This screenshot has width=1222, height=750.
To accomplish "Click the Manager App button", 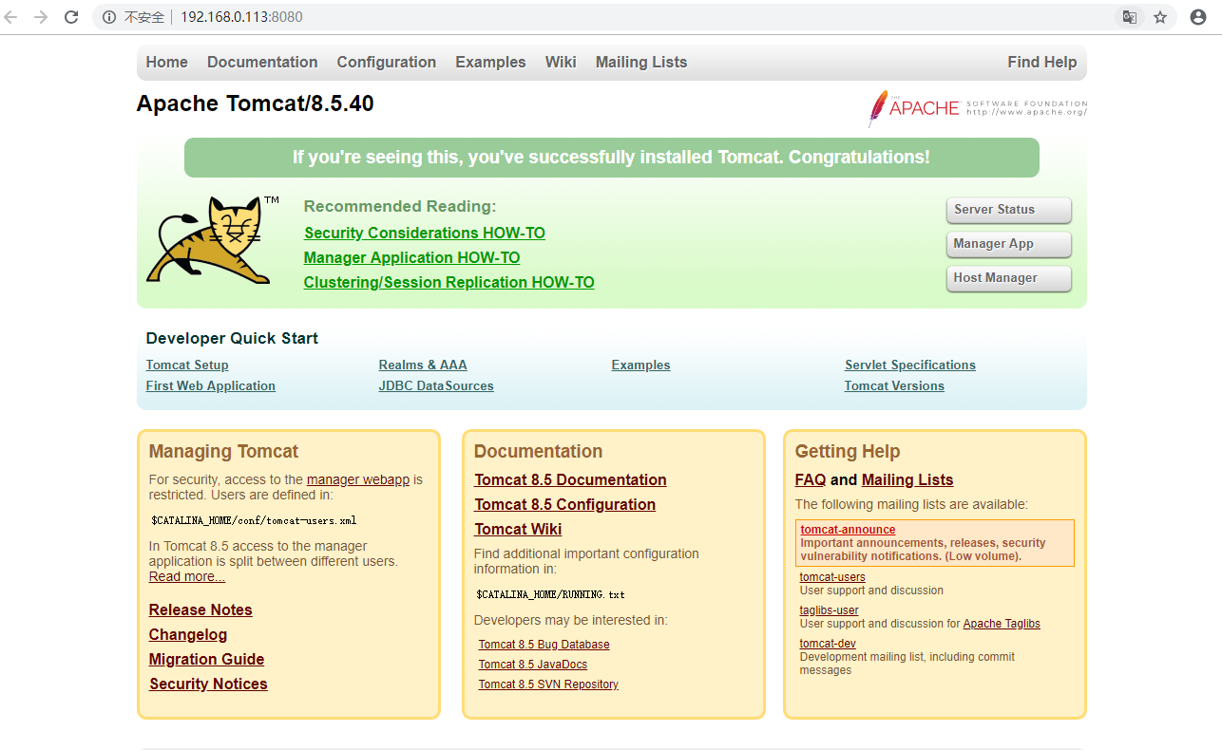I will click(x=1009, y=244).
